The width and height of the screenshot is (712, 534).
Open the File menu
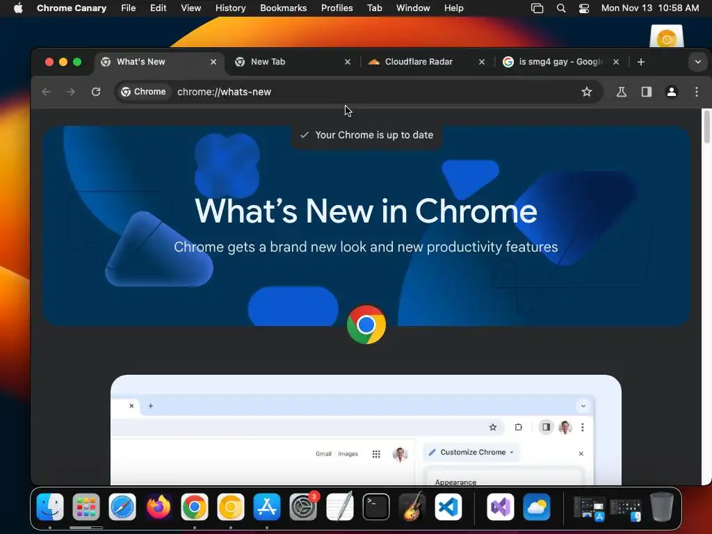tap(129, 8)
